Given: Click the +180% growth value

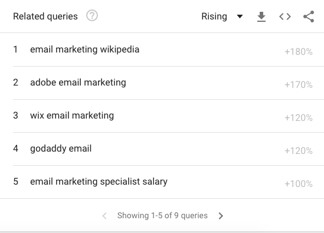Looking at the screenshot, I should (x=299, y=52).
